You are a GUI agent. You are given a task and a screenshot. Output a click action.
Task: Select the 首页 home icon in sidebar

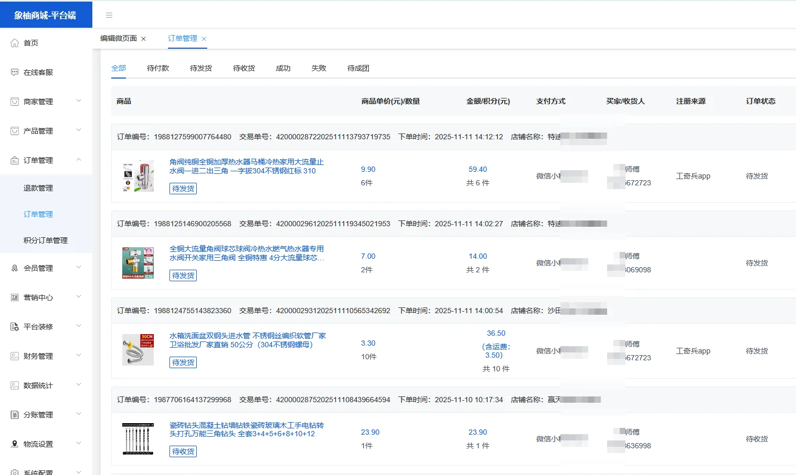tap(15, 42)
